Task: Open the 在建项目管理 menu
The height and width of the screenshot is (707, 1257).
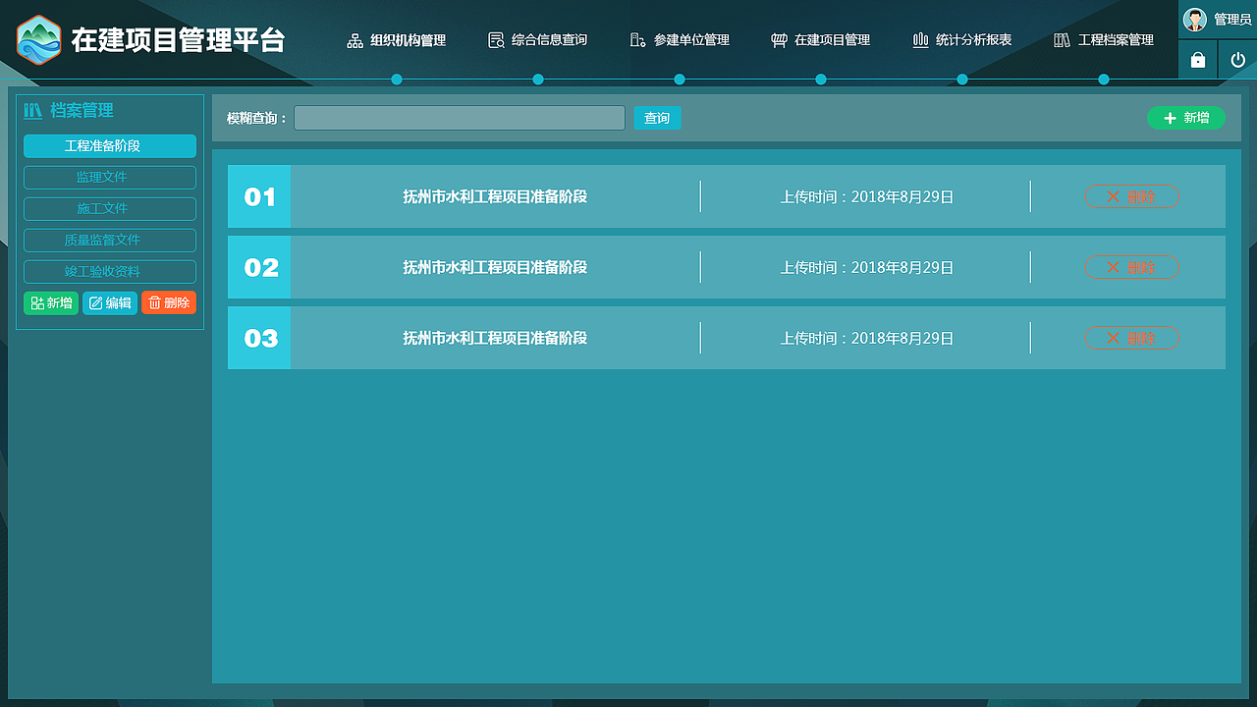Action: coord(821,40)
